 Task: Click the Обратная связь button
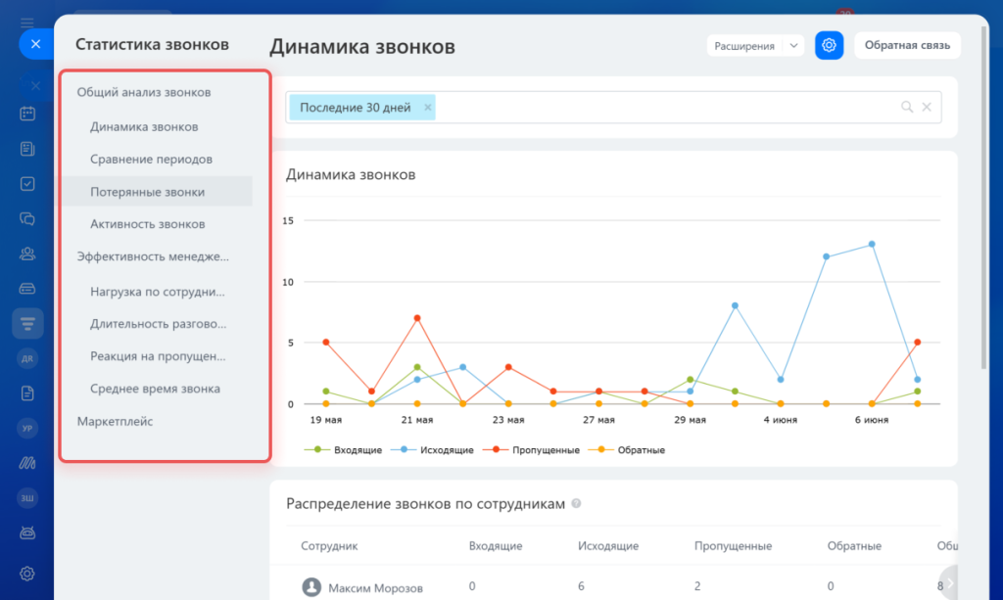click(x=906, y=45)
